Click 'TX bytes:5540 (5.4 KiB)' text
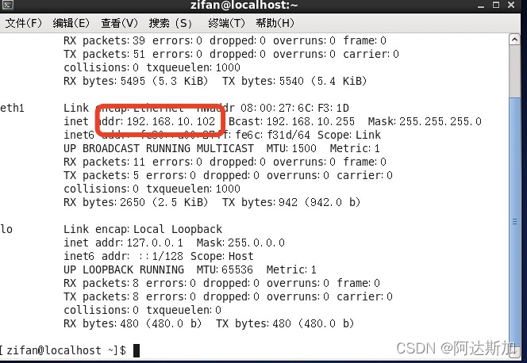 (294, 81)
